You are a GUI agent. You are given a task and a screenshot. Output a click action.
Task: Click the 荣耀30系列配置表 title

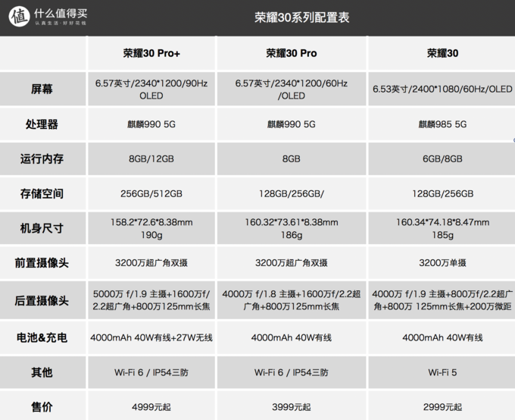302,17
